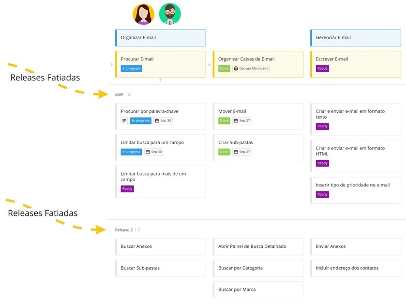Open description icon on Procurar por palavra-chave
The height and width of the screenshot is (304, 406).
click(x=124, y=121)
